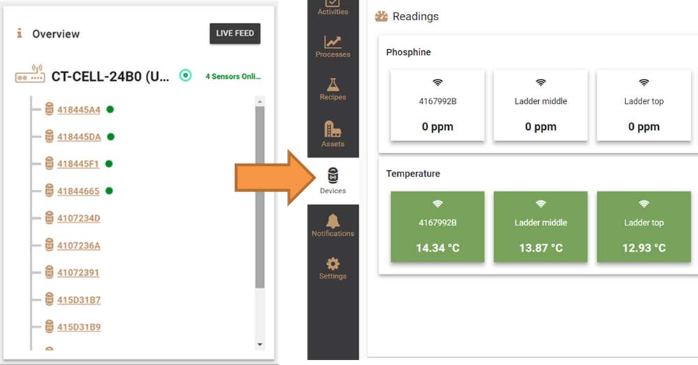Click the sensor list scrollbar up arrow
698x365 pixels.
point(260,102)
